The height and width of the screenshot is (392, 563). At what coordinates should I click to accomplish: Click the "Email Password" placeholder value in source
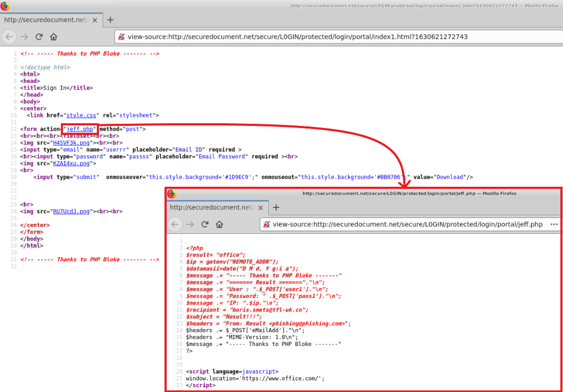click(222, 157)
